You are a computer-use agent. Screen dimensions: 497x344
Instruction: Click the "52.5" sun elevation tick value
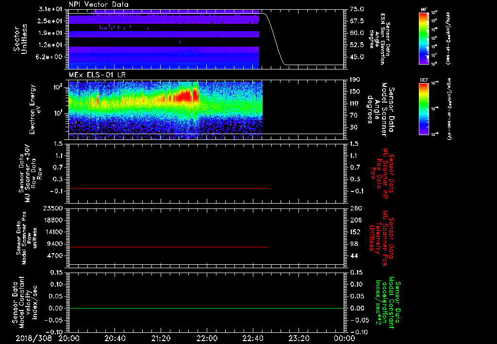pos(357,45)
